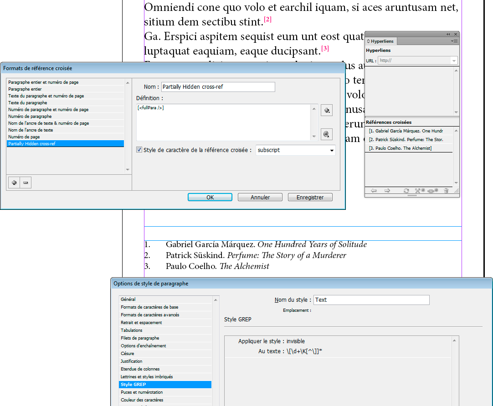Click the refresh cross-references icon in References croisées panel
This screenshot has width=493, height=406.
tap(406, 191)
